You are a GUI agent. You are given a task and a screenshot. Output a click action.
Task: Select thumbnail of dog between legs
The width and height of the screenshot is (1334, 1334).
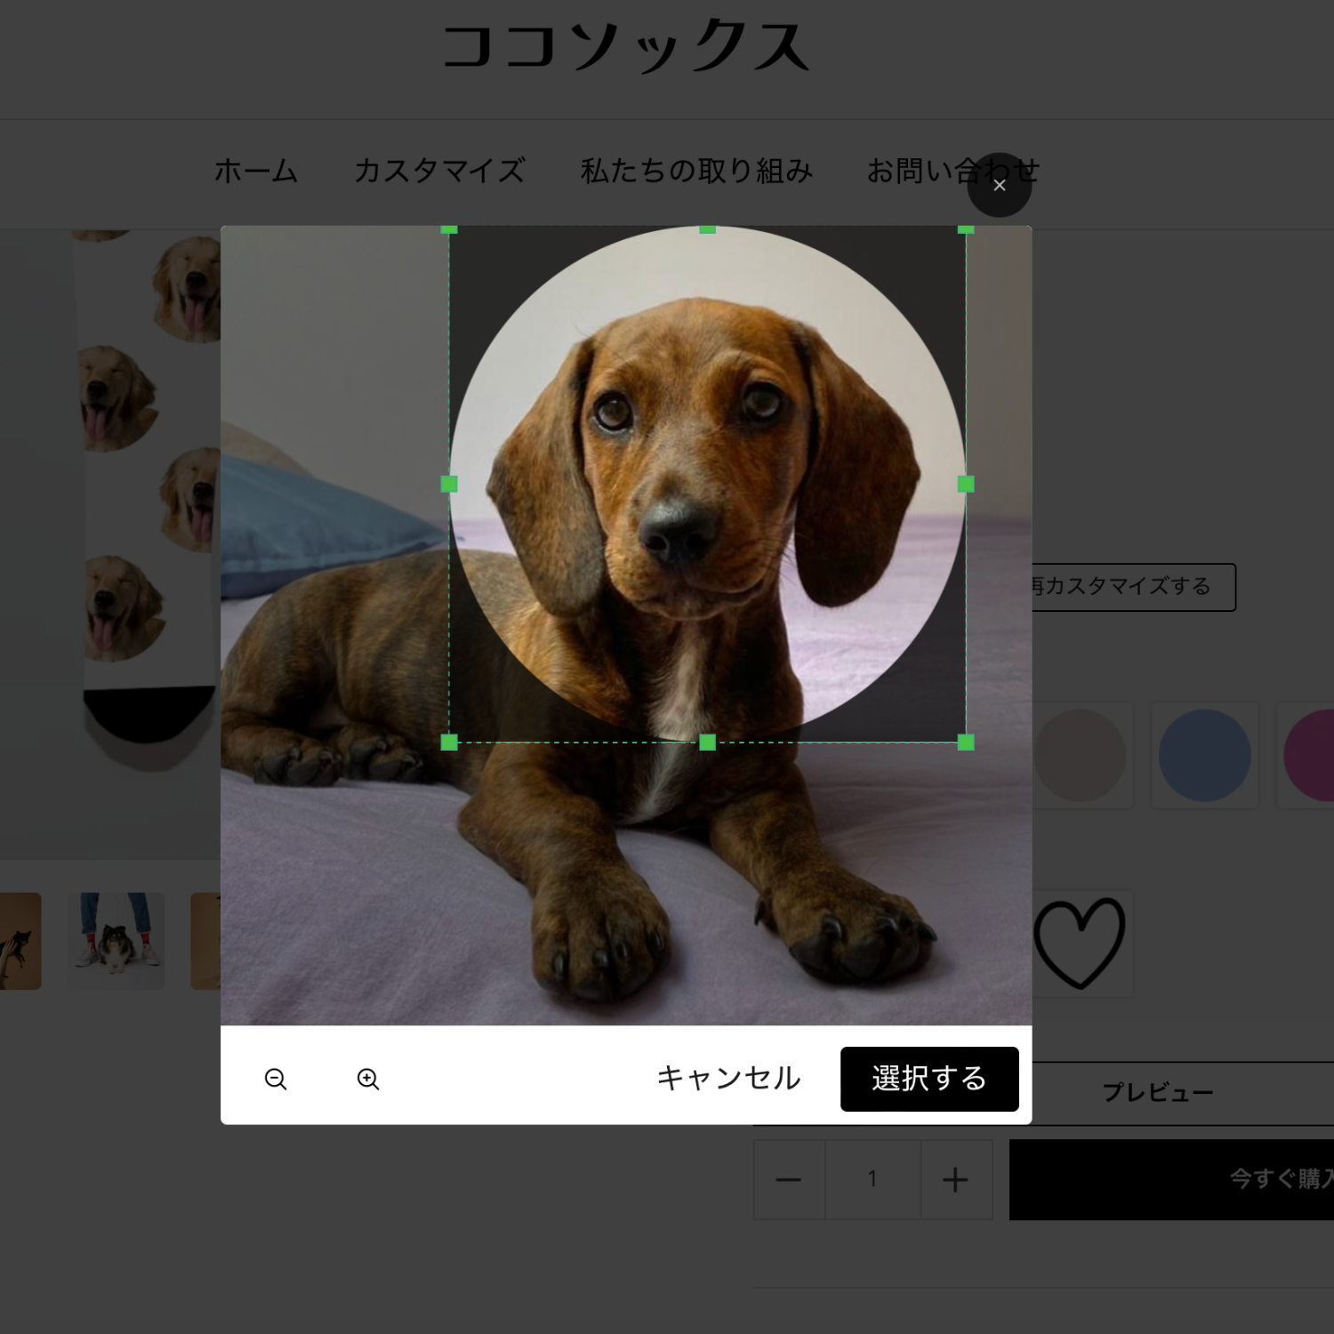click(x=117, y=941)
